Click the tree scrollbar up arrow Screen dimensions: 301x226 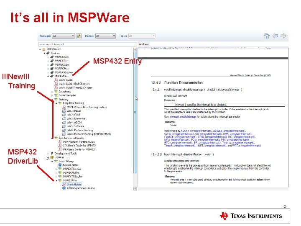(x=135, y=49)
